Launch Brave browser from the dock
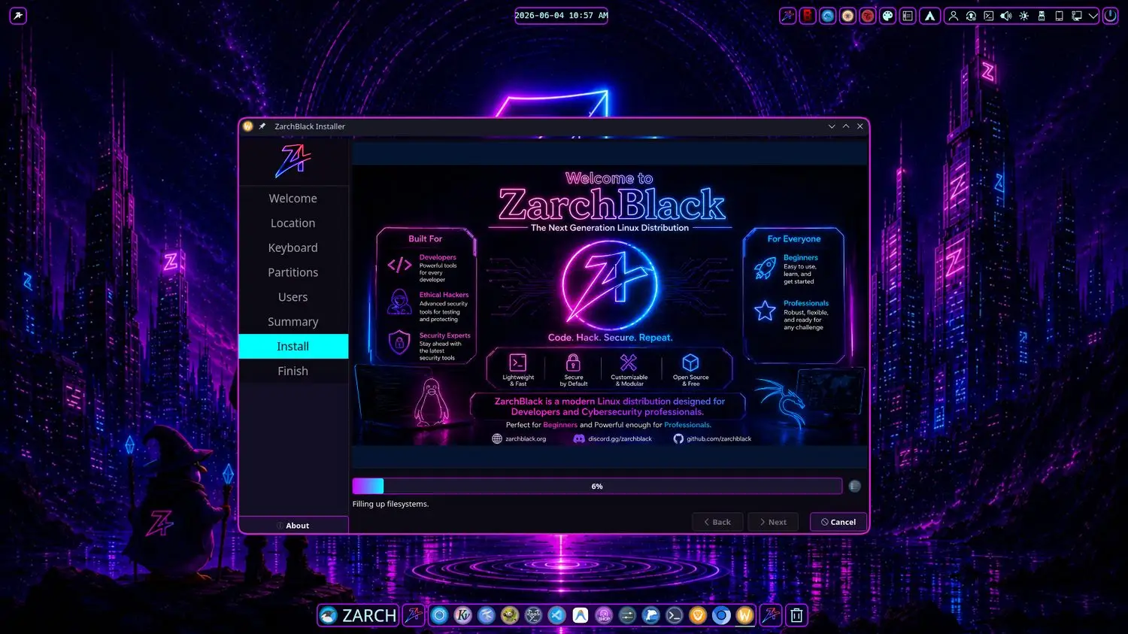The height and width of the screenshot is (634, 1128). click(698, 615)
